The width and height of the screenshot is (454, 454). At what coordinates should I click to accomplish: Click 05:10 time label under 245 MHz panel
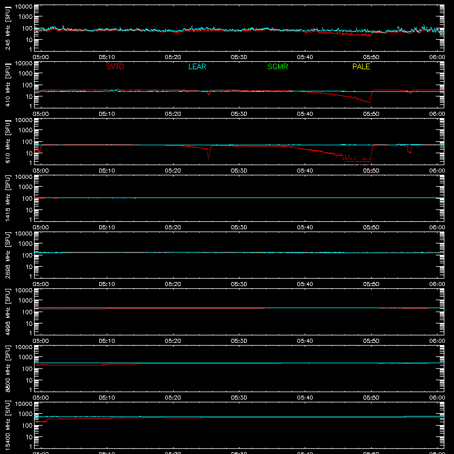click(107, 57)
